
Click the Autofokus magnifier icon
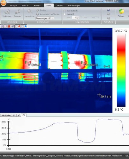(30, 12)
